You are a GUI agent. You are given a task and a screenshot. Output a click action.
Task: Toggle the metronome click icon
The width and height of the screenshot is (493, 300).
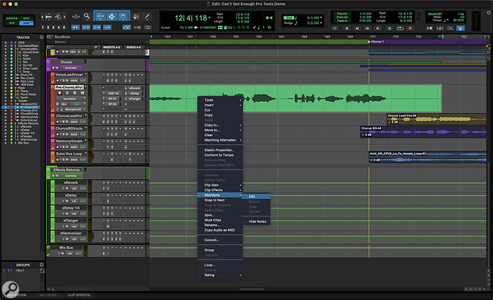pos(441,29)
